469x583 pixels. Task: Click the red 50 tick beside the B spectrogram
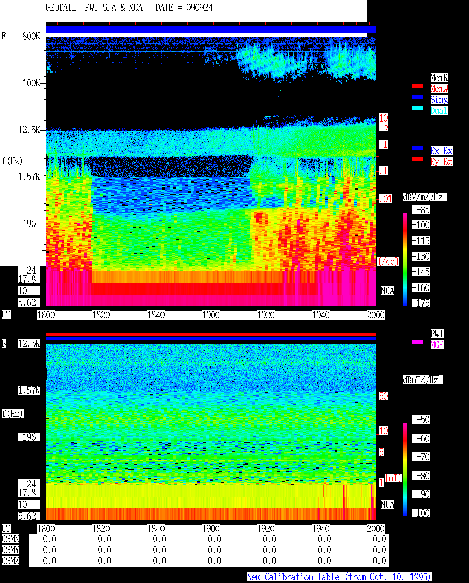383,396
